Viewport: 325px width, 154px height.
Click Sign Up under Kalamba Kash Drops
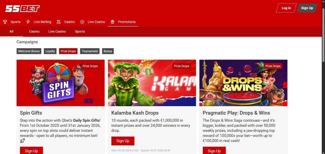[x=123, y=141]
